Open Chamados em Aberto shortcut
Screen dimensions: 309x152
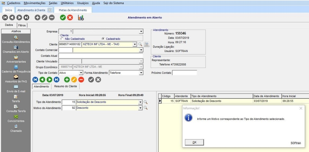[x=16, y=47]
